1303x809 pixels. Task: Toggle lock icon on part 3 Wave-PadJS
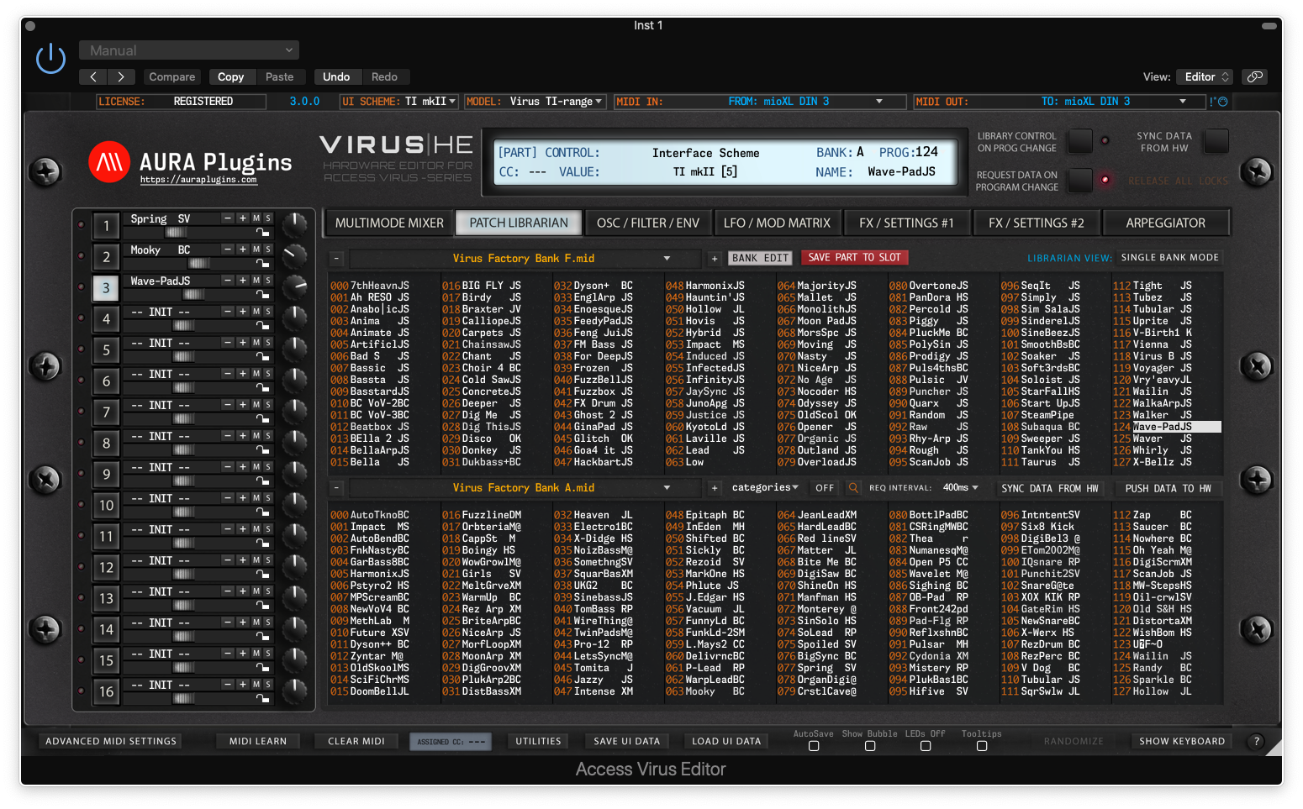[x=263, y=295]
